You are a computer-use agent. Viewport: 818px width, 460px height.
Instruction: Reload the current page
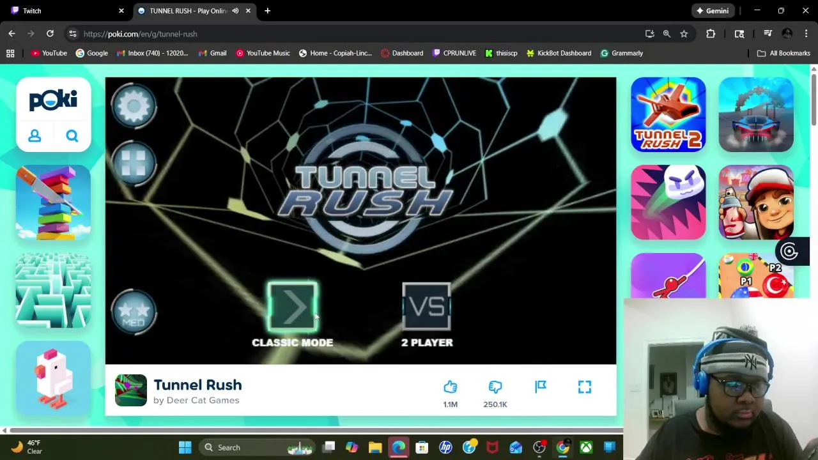point(50,34)
